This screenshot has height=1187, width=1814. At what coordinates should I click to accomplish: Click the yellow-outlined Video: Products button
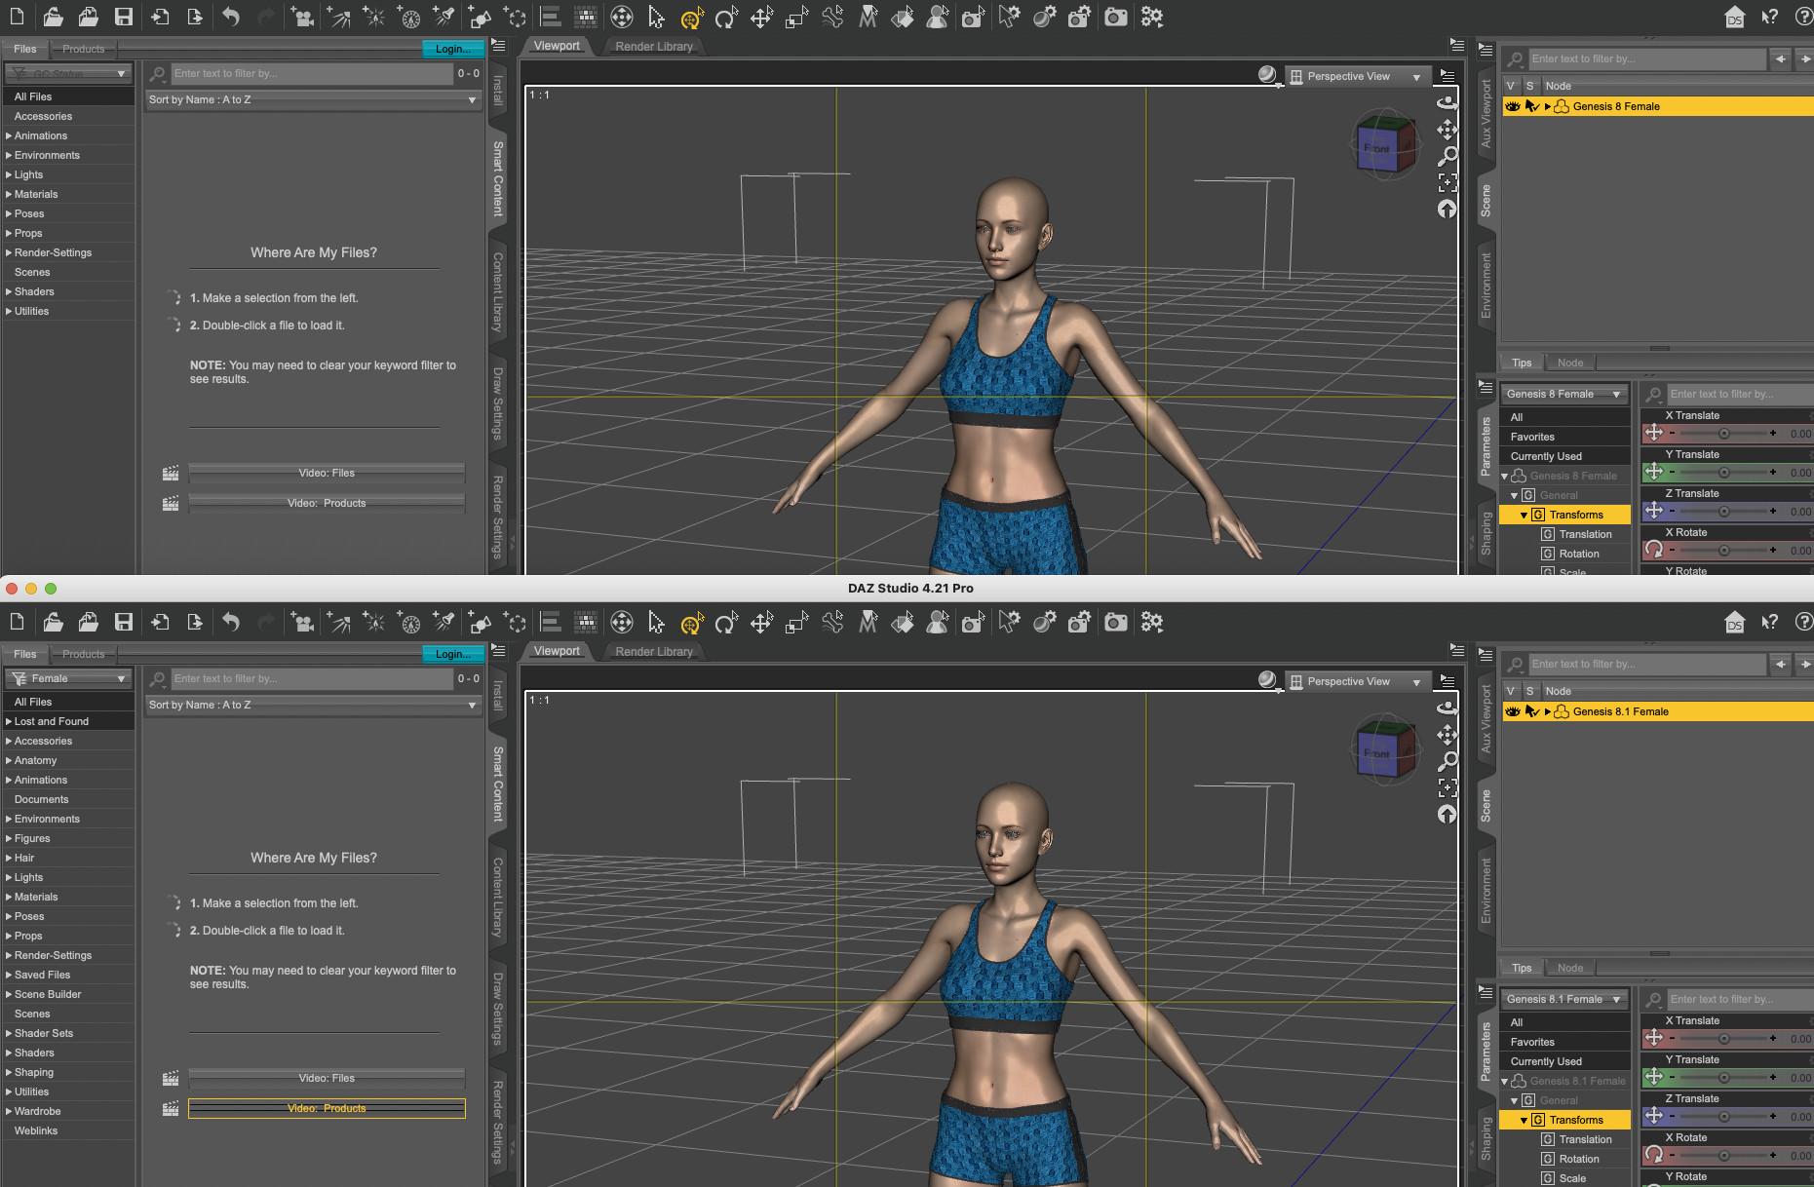pyautogui.click(x=327, y=1108)
